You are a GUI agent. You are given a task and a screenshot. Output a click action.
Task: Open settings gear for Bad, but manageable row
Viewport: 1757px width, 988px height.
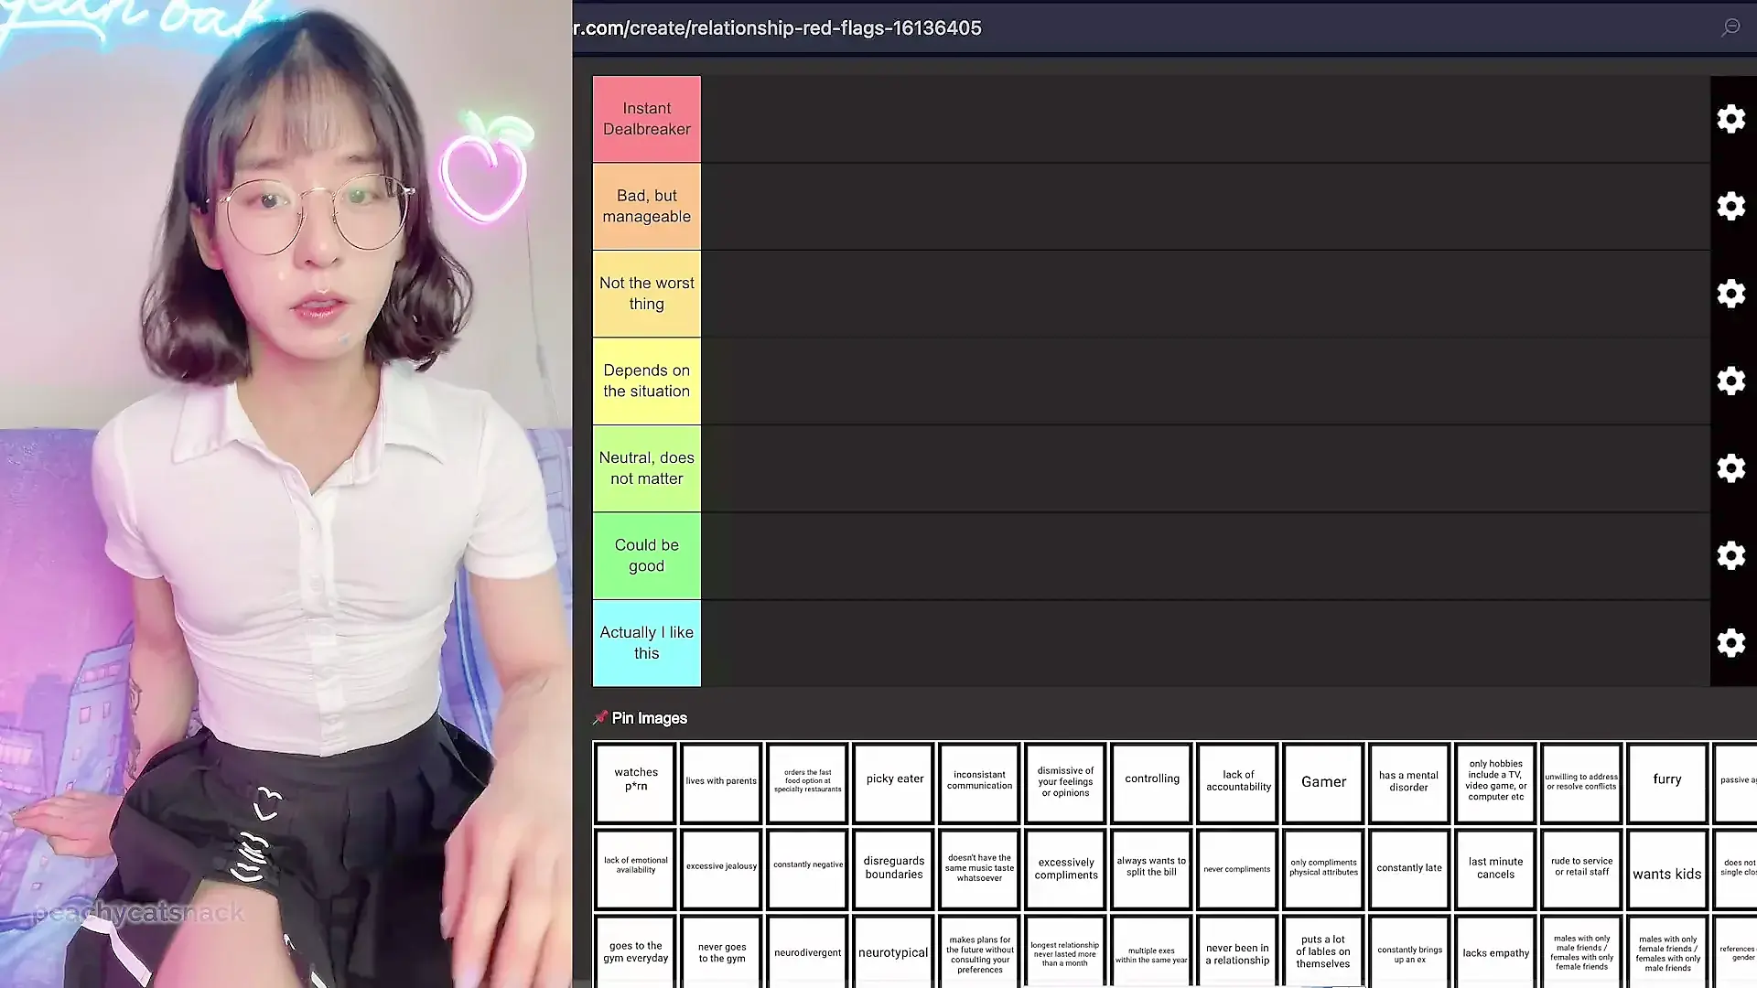(x=1730, y=207)
